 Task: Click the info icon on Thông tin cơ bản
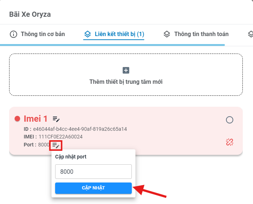(14, 34)
